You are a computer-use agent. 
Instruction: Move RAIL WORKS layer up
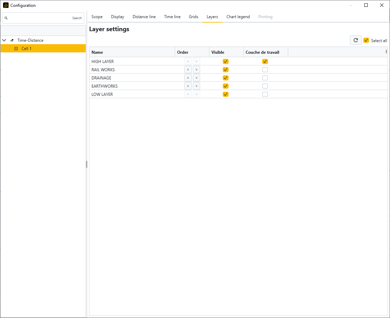coord(188,70)
